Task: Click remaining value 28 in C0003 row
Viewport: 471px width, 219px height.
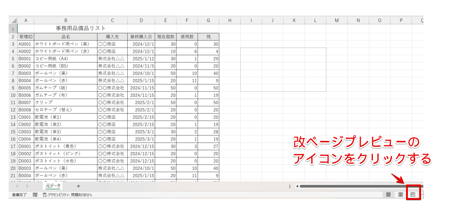Action: [x=208, y=132]
